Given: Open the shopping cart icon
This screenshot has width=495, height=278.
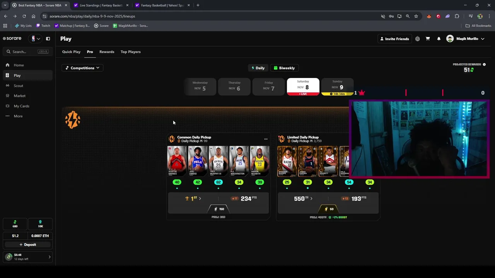Looking at the screenshot, I should point(428,39).
